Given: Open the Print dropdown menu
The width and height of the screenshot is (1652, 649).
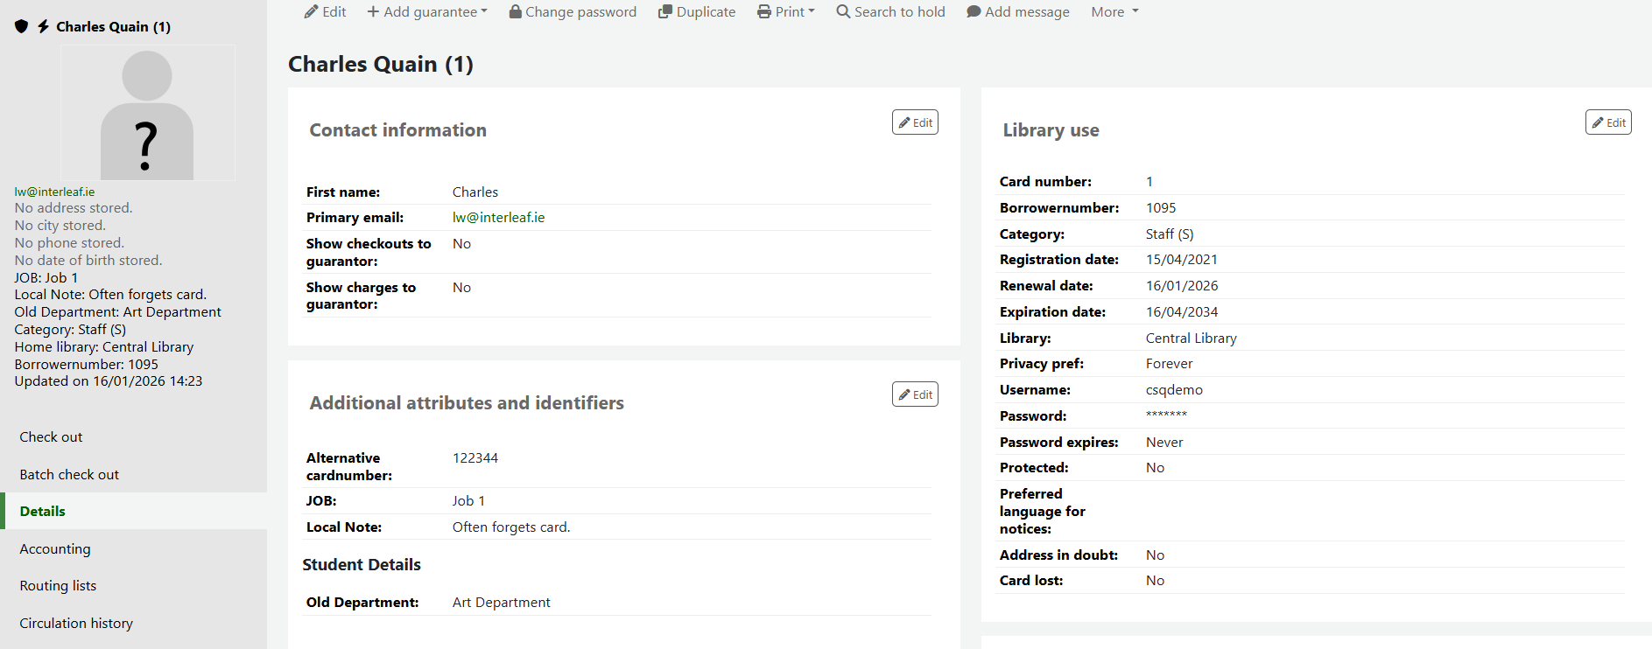Looking at the screenshot, I should 786,12.
